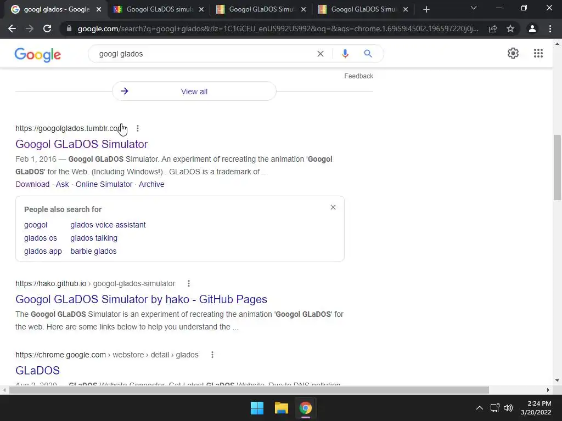Open options for the tumblr.com result
Viewport: 562px width, 421px height.
138,128
